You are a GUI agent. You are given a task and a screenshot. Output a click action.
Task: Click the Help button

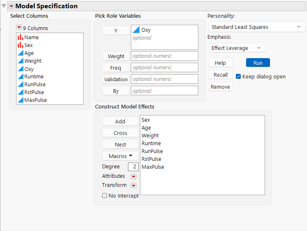[221, 63]
